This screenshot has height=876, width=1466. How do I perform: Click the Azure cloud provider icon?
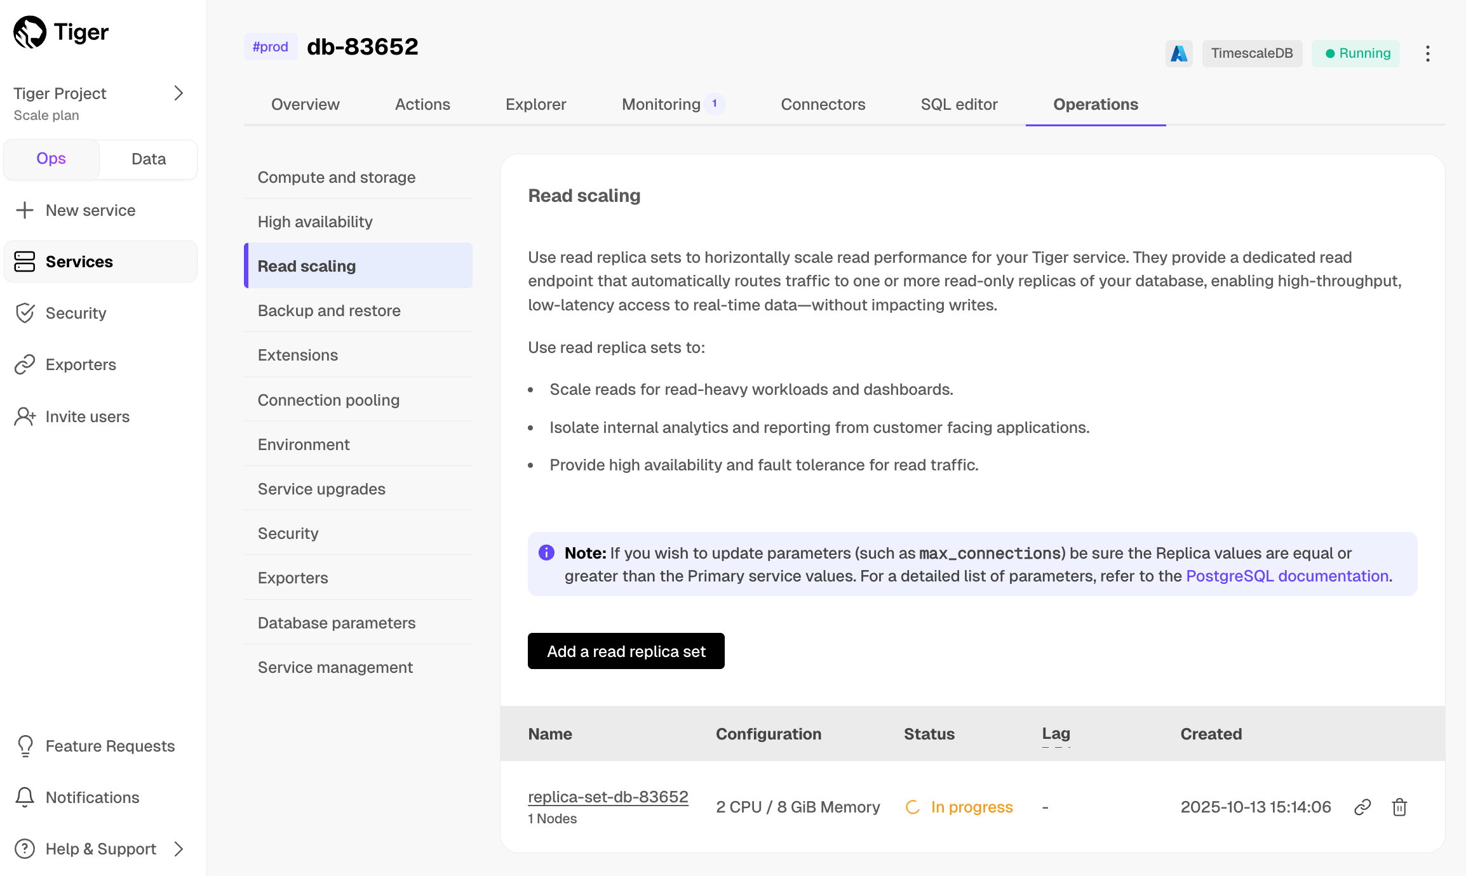(1179, 53)
